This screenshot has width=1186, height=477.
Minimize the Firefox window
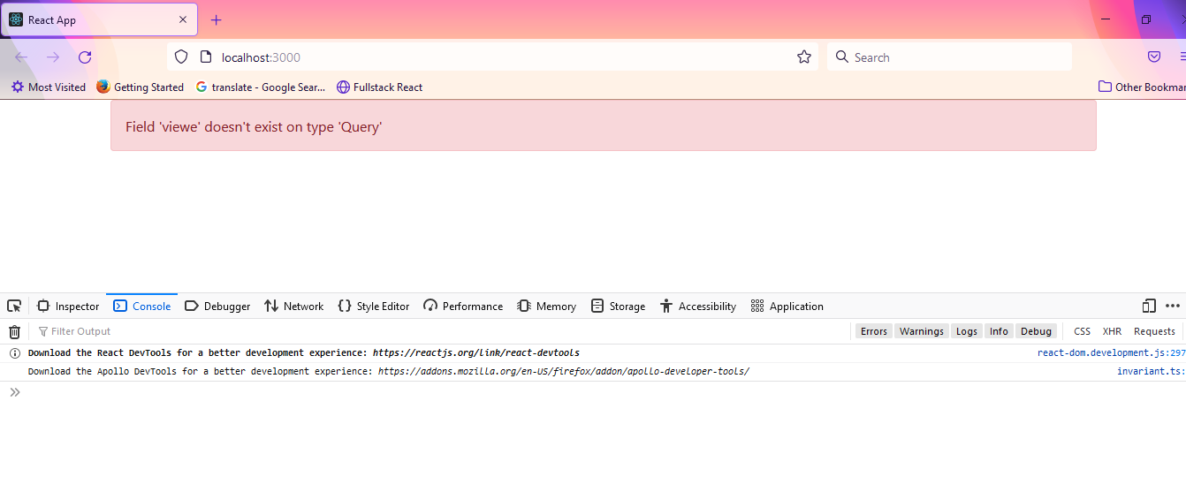[x=1106, y=19]
